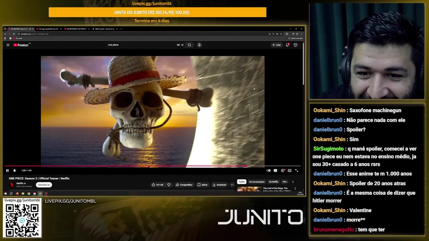
Task: Mute the video with speaker icon
Action: [x=14, y=170]
